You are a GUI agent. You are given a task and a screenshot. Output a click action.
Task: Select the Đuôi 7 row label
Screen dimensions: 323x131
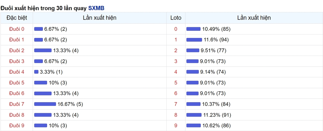[x=16, y=104]
